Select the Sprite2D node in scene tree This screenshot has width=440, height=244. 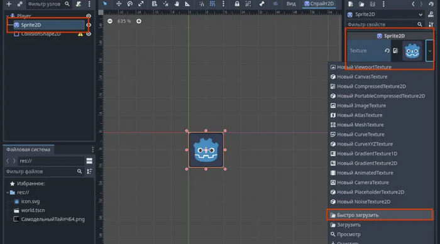pos(49,25)
